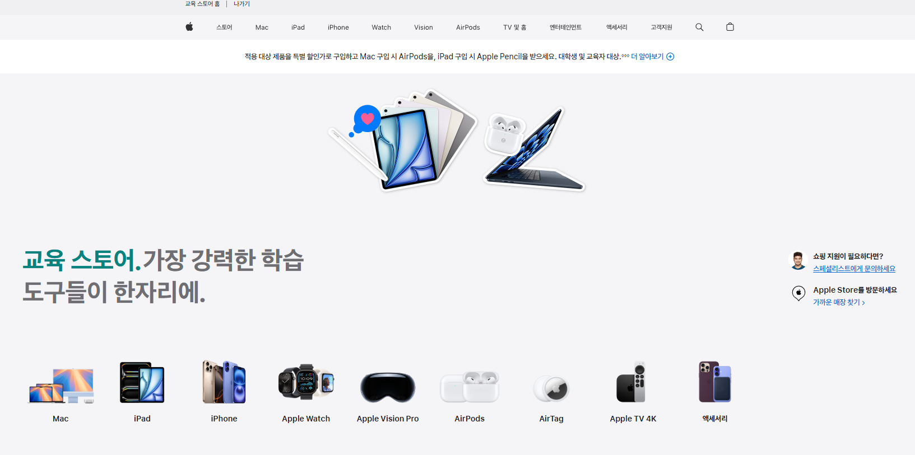The width and height of the screenshot is (915, 455).
Task: Click the Apple Vision Pro headset image
Action: [388, 387]
